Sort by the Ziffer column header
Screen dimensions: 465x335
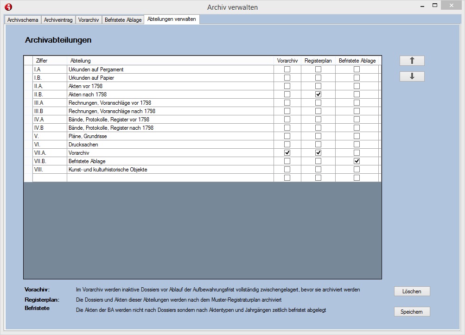coord(50,61)
